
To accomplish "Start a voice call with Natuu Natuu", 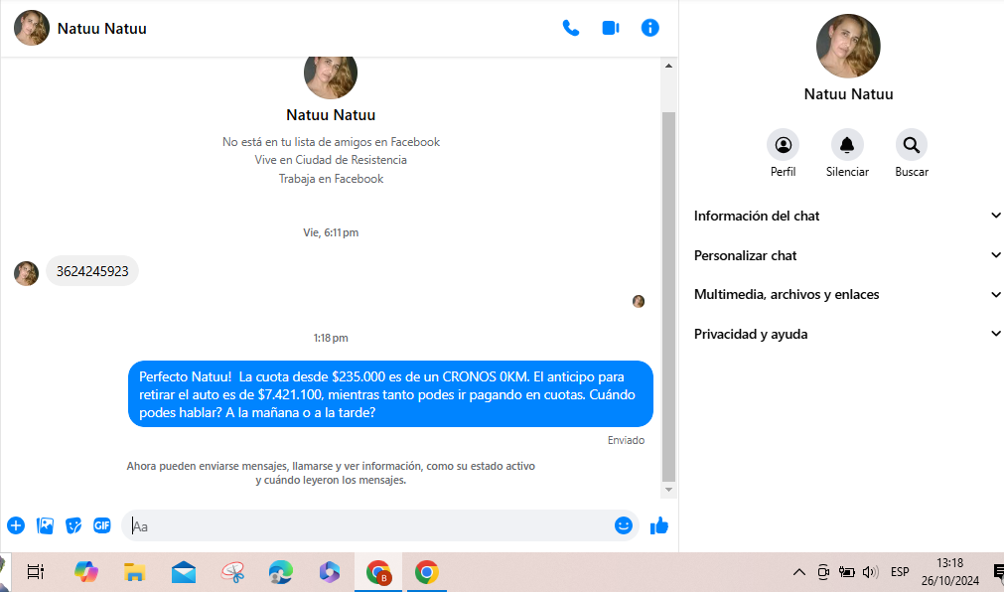I will click(x=570, y=28).
